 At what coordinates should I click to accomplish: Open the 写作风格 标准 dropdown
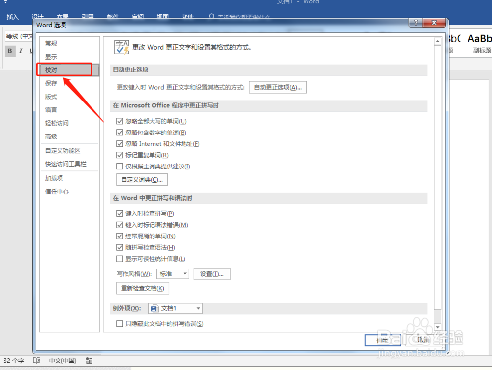173,274
